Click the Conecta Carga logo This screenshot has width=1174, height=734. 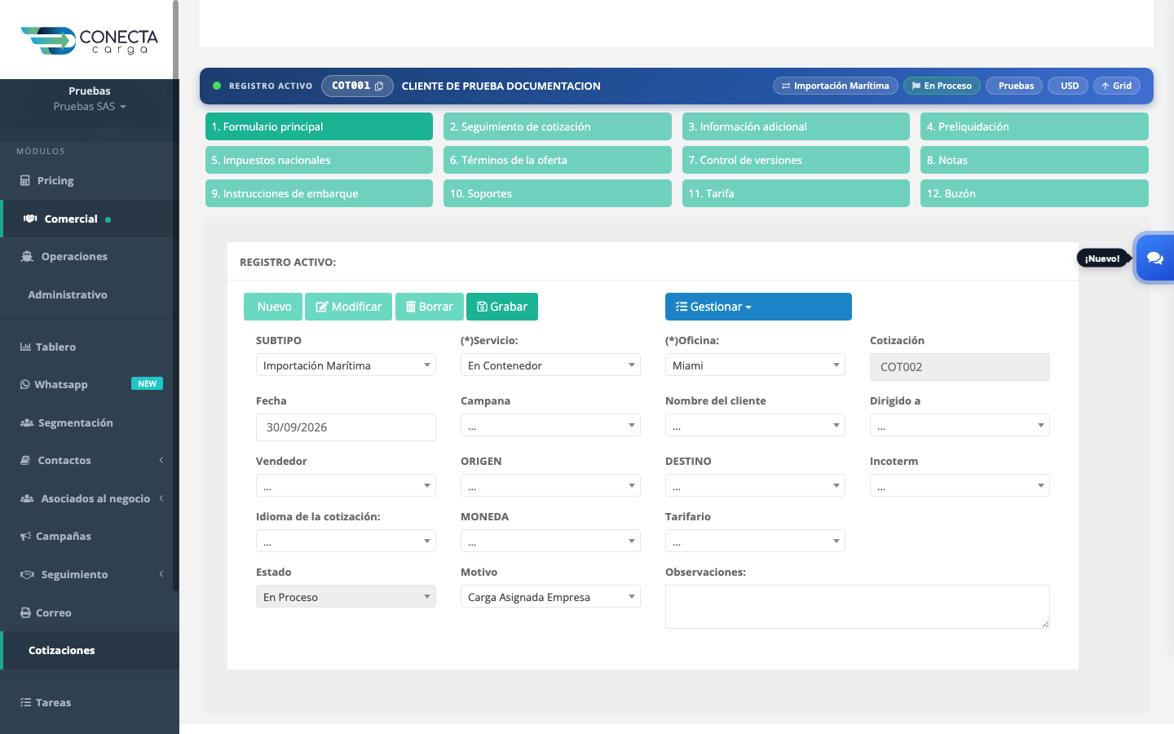pos(90,41)
